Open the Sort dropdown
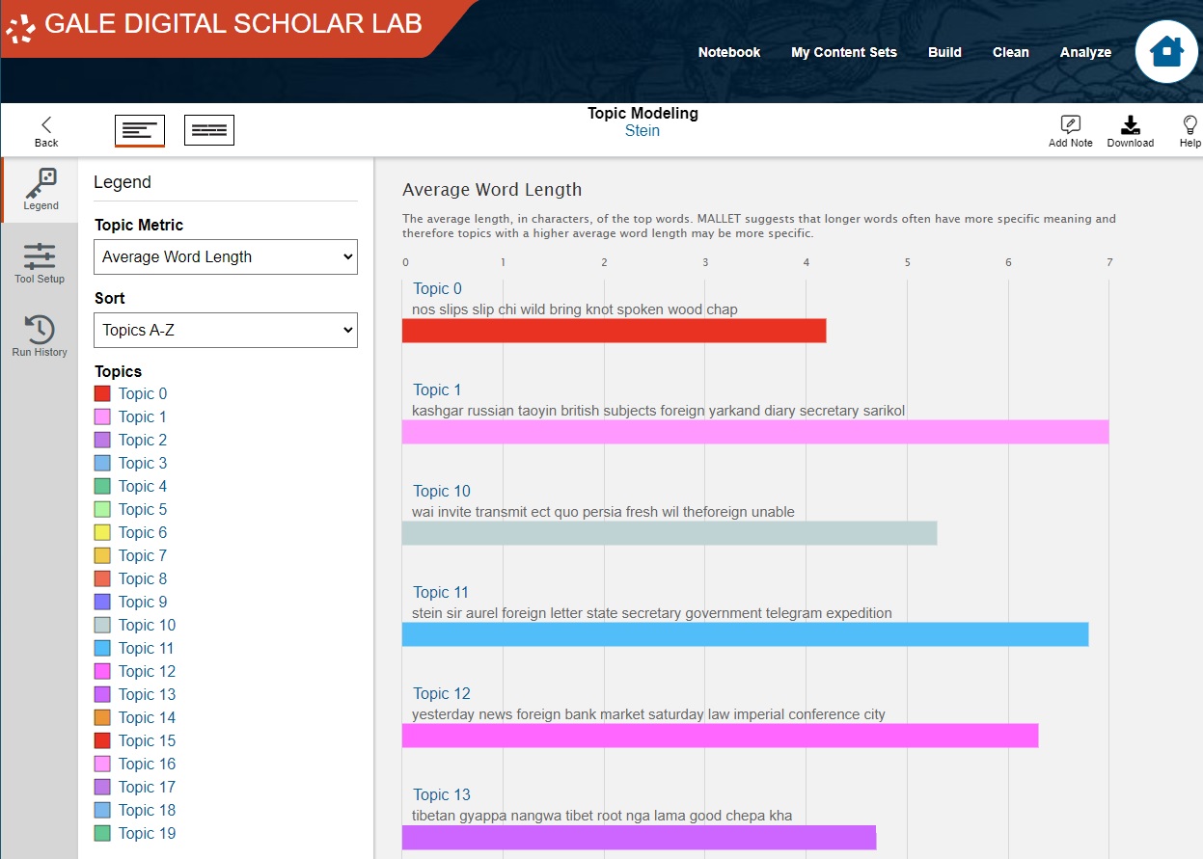Screen dimensions: 1203x859 click(226, 330)
